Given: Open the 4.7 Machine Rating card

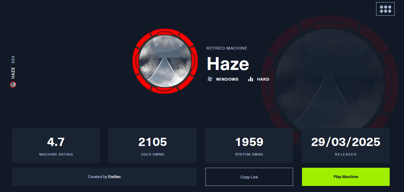Looking at the screenshot, I should click(56, 146).
